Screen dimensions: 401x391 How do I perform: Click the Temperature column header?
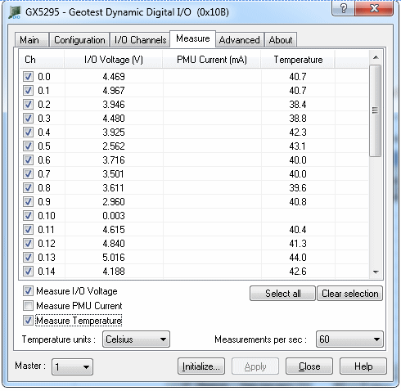point(298,60)
